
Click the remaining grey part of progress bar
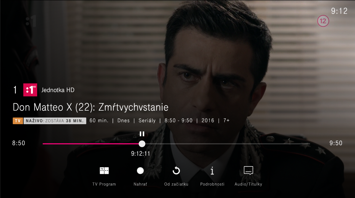click(227, 144)
